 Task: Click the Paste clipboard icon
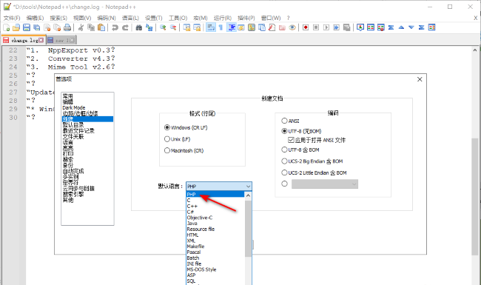click(101, 27)
